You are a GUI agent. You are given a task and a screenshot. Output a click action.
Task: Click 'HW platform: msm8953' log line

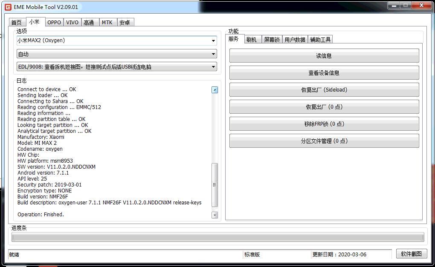[x=45, y=161]
